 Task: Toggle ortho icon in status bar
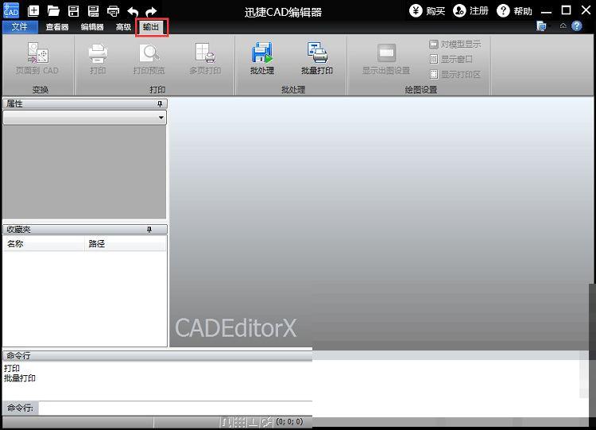[253, 421]
